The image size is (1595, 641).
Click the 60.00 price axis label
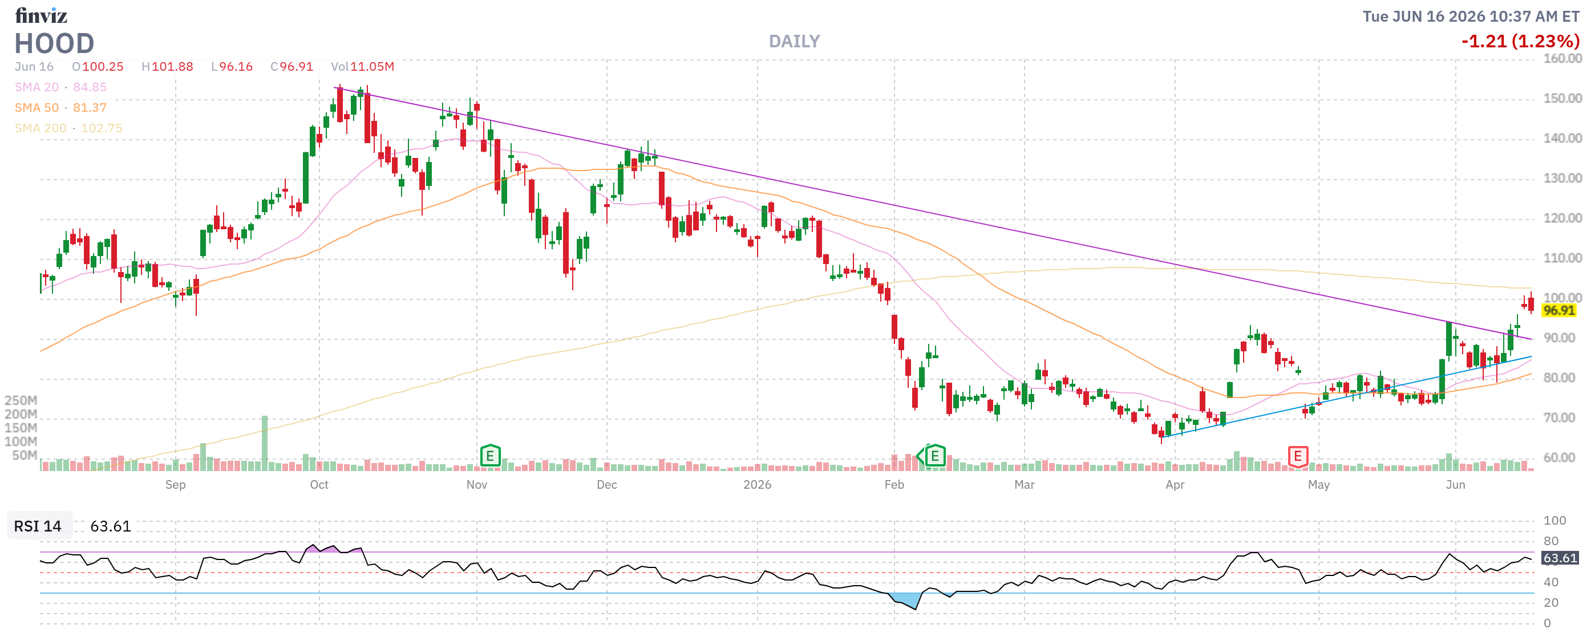(x=1559, y=458)
